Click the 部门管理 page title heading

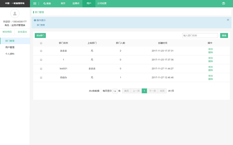[x=39, y=12]
